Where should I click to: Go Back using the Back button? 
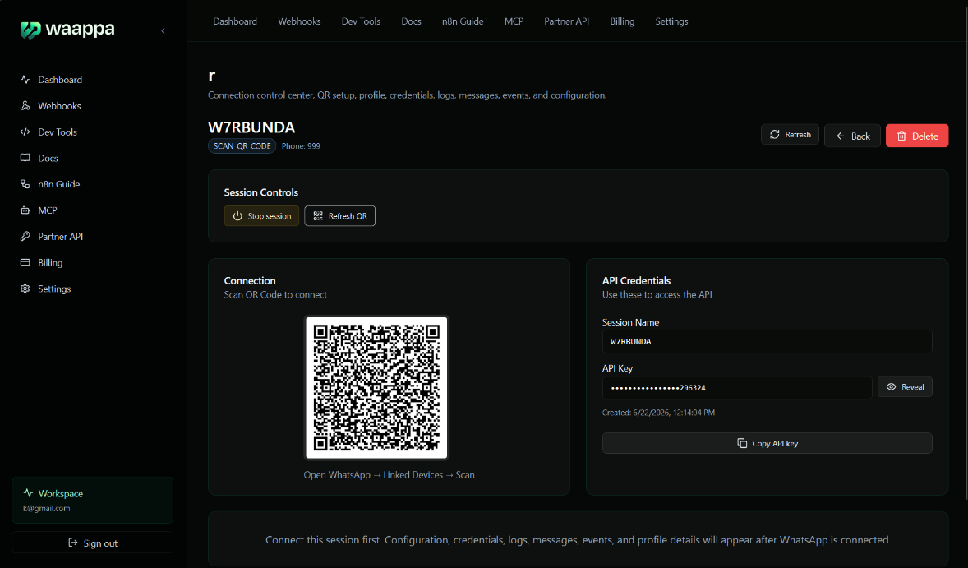pyautogui.click(x=853, y=136)
